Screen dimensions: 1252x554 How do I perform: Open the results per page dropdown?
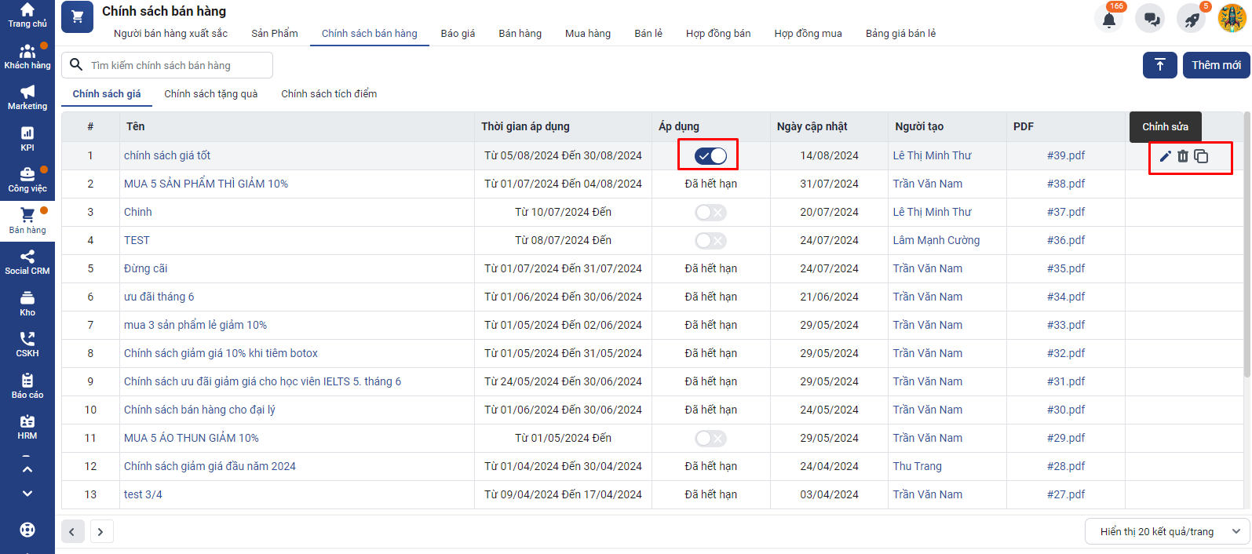1166,531
